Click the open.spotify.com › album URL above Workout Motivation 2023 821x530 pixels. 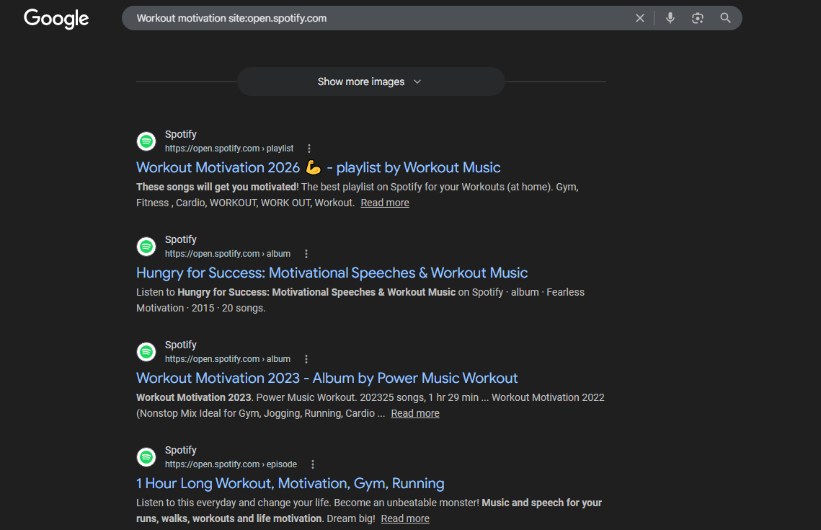point(228,359)
